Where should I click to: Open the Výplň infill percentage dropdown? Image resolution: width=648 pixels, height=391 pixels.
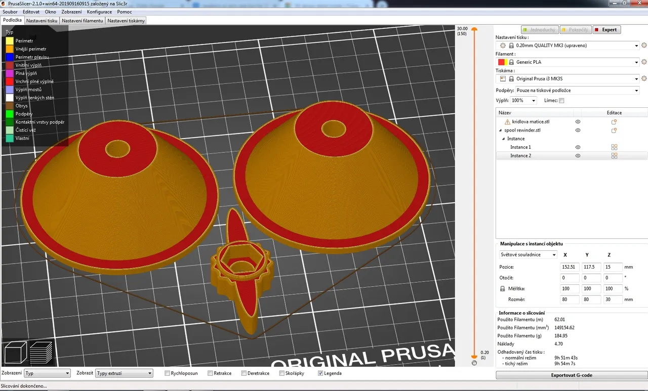(x=523, y=101)
